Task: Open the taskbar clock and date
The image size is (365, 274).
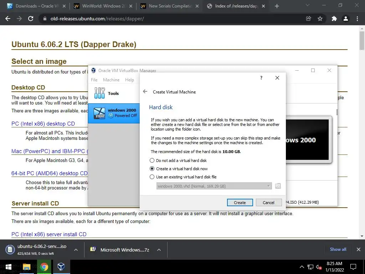Action: (334, 267)
